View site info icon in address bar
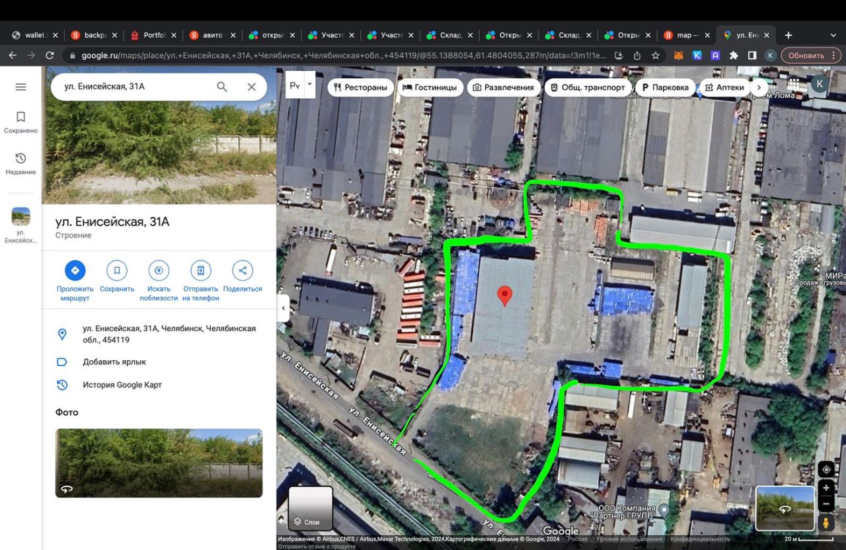Screen dimensions: 846x550 pos(71,56)
